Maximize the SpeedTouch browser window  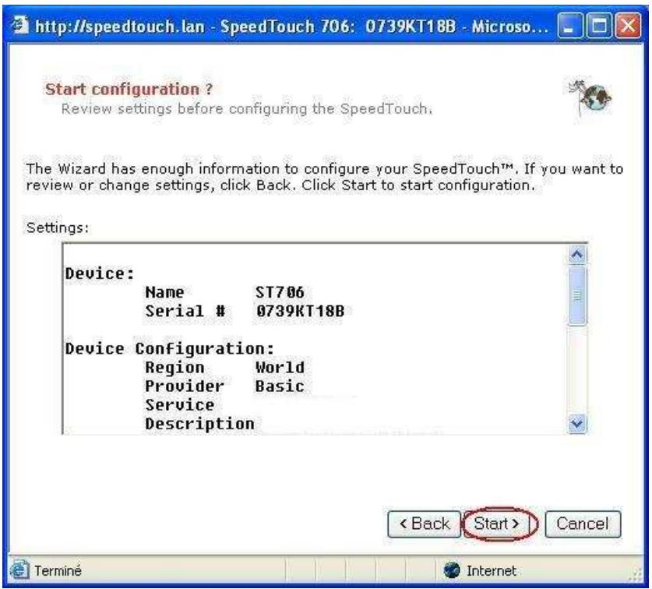coord(599,26)
